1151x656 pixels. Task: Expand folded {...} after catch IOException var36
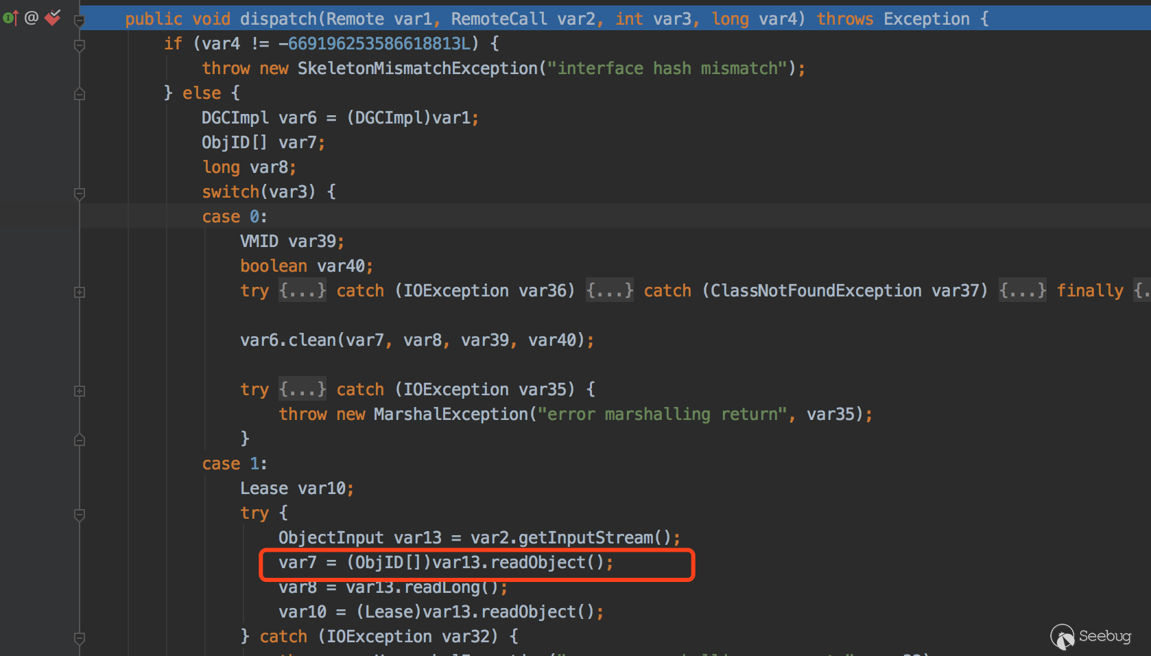pos(610,291)
